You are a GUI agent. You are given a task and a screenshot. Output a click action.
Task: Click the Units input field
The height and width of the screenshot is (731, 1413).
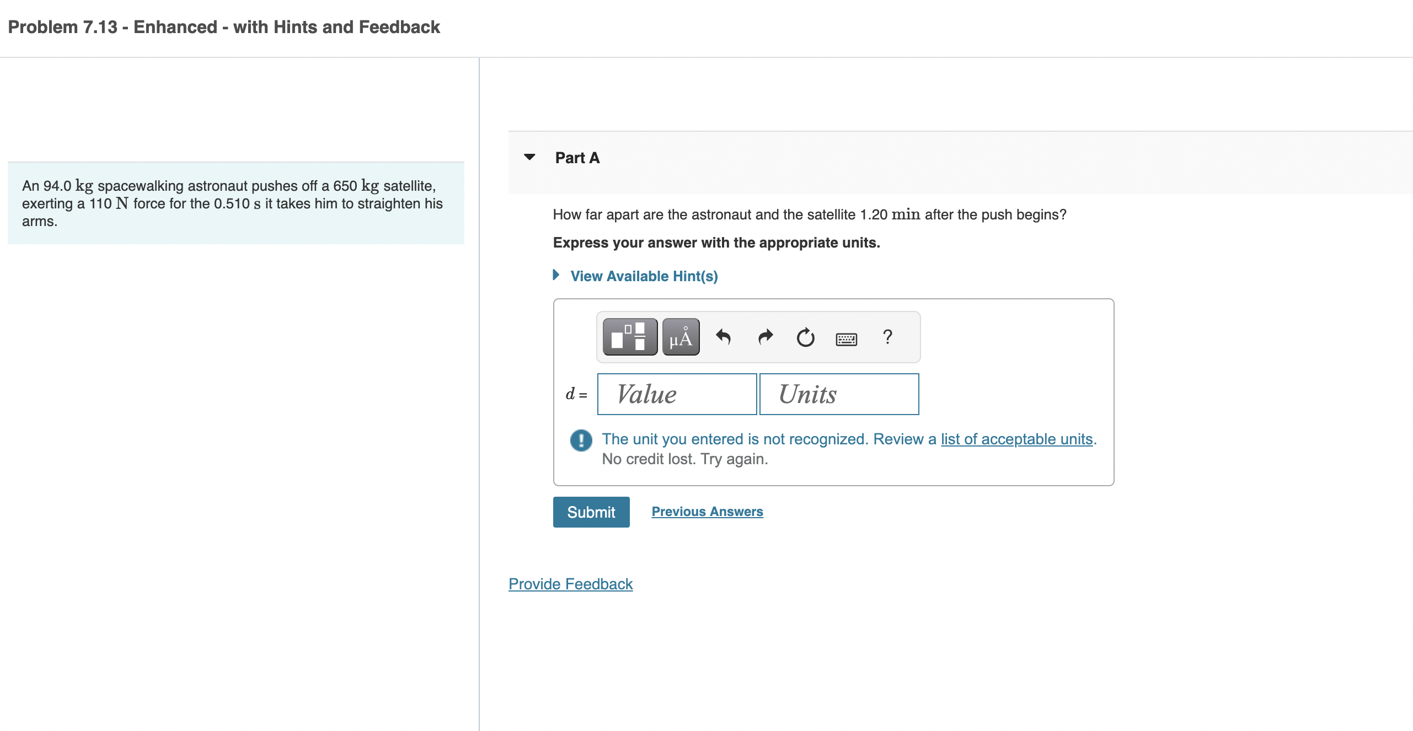pos(839,394)
